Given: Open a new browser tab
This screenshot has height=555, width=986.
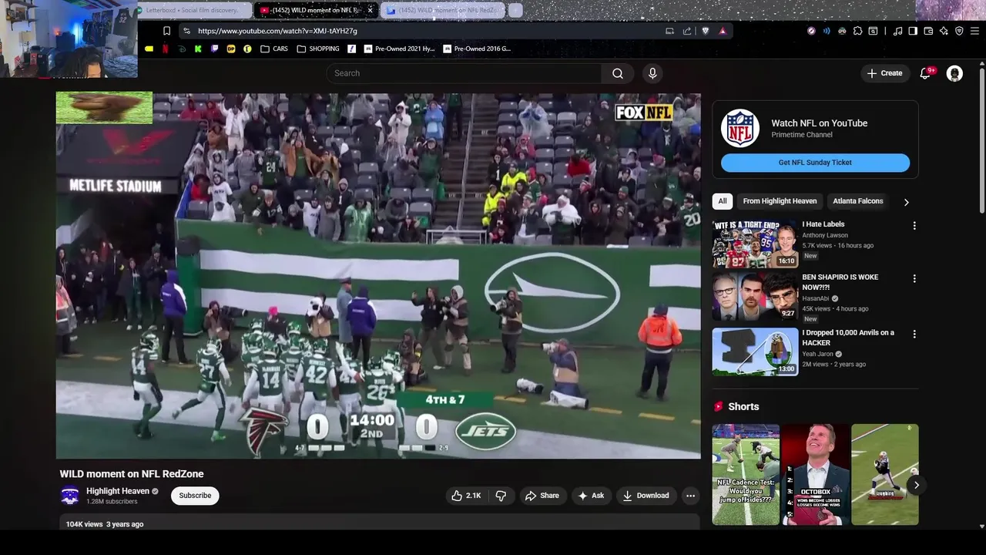Looking at the screenshot, I should click(x=515, y=10).
